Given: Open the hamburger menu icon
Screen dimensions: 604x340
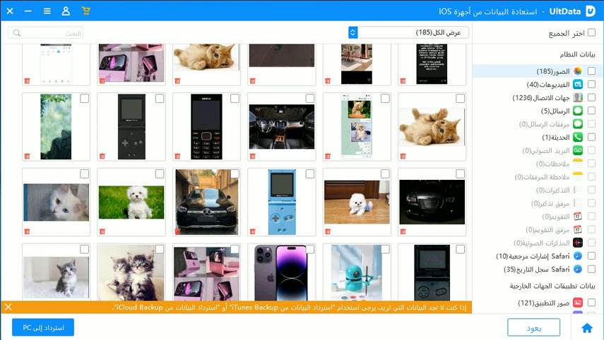Looking at the screenshot, I should 47,11.
